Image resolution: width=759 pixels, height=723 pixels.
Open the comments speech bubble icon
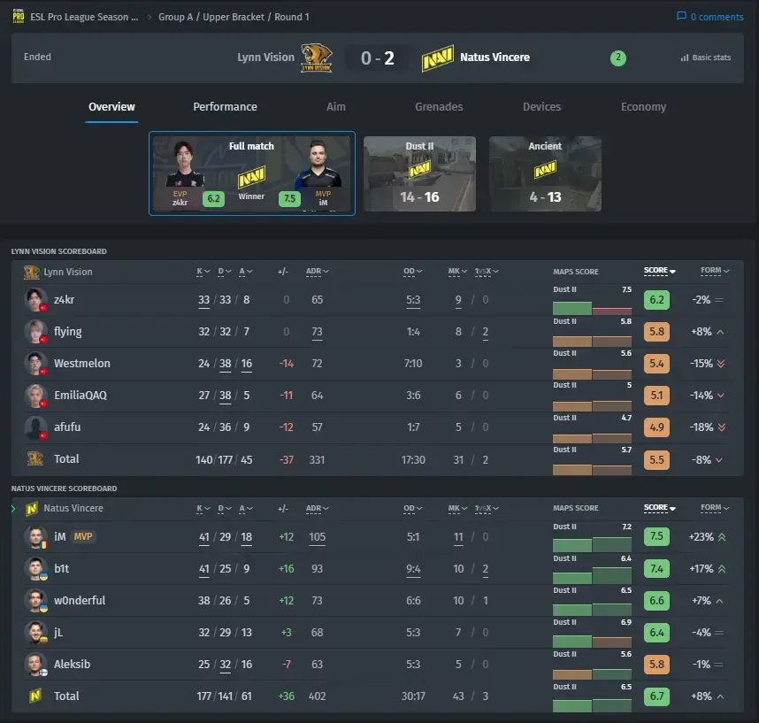tap(681, 17)
